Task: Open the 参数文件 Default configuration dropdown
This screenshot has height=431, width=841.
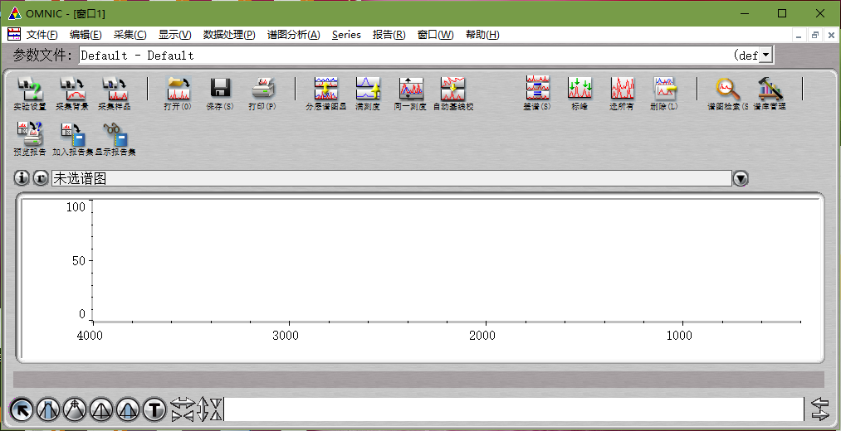Action: pyautogui.click(x=765, y=56)
